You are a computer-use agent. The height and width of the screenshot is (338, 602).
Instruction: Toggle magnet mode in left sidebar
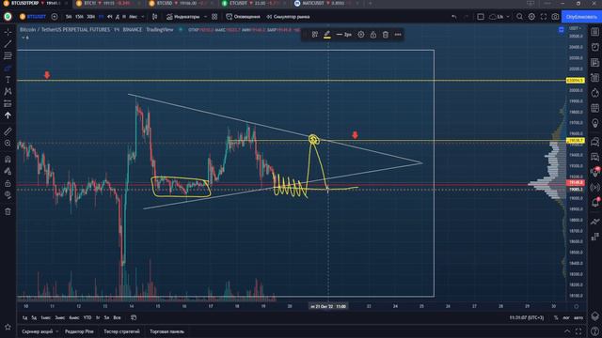tap(8, 159)
